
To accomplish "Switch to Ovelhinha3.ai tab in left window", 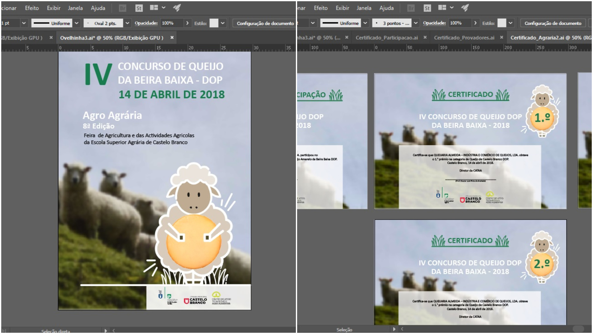I will (x=111, y=38).
